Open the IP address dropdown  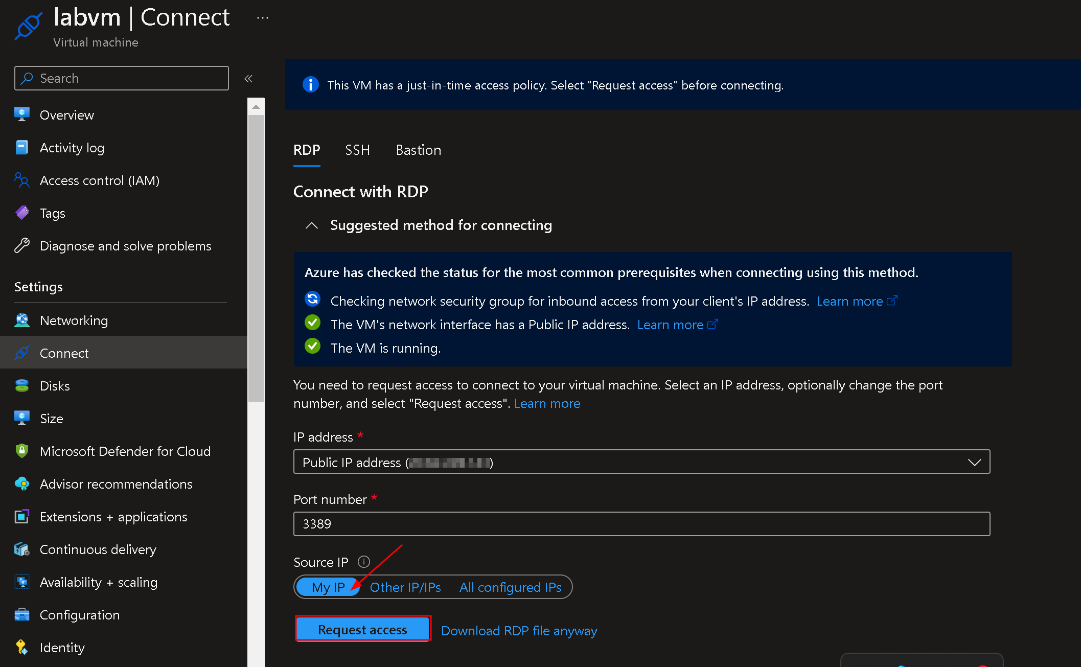point(641,462)
